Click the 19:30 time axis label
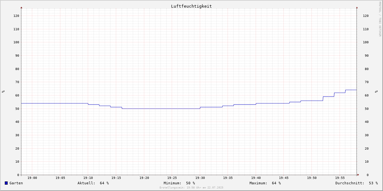The height and width of the screenshot is (191, 383). point(200,178)
